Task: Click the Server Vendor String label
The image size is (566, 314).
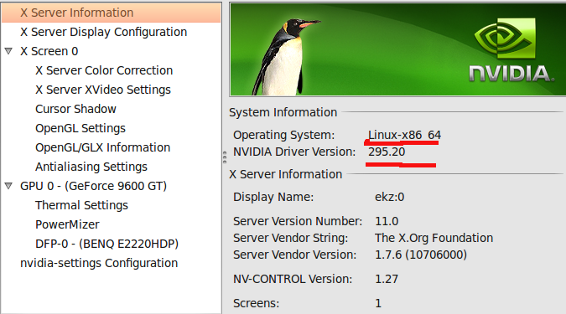Action: pos(291,238)
